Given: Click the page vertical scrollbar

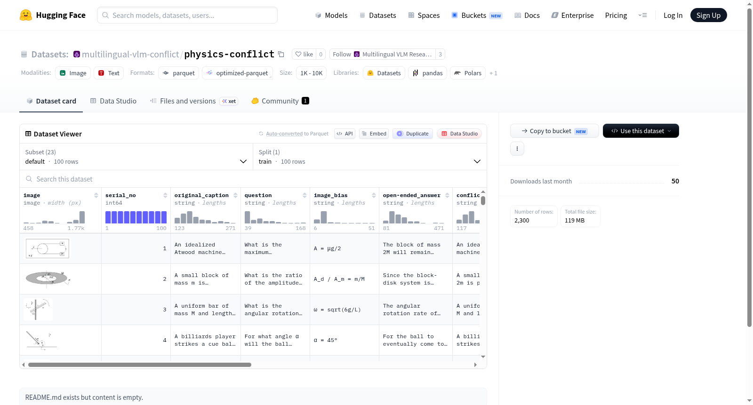Looking at the screenshot, I should (x=750, y=167).
